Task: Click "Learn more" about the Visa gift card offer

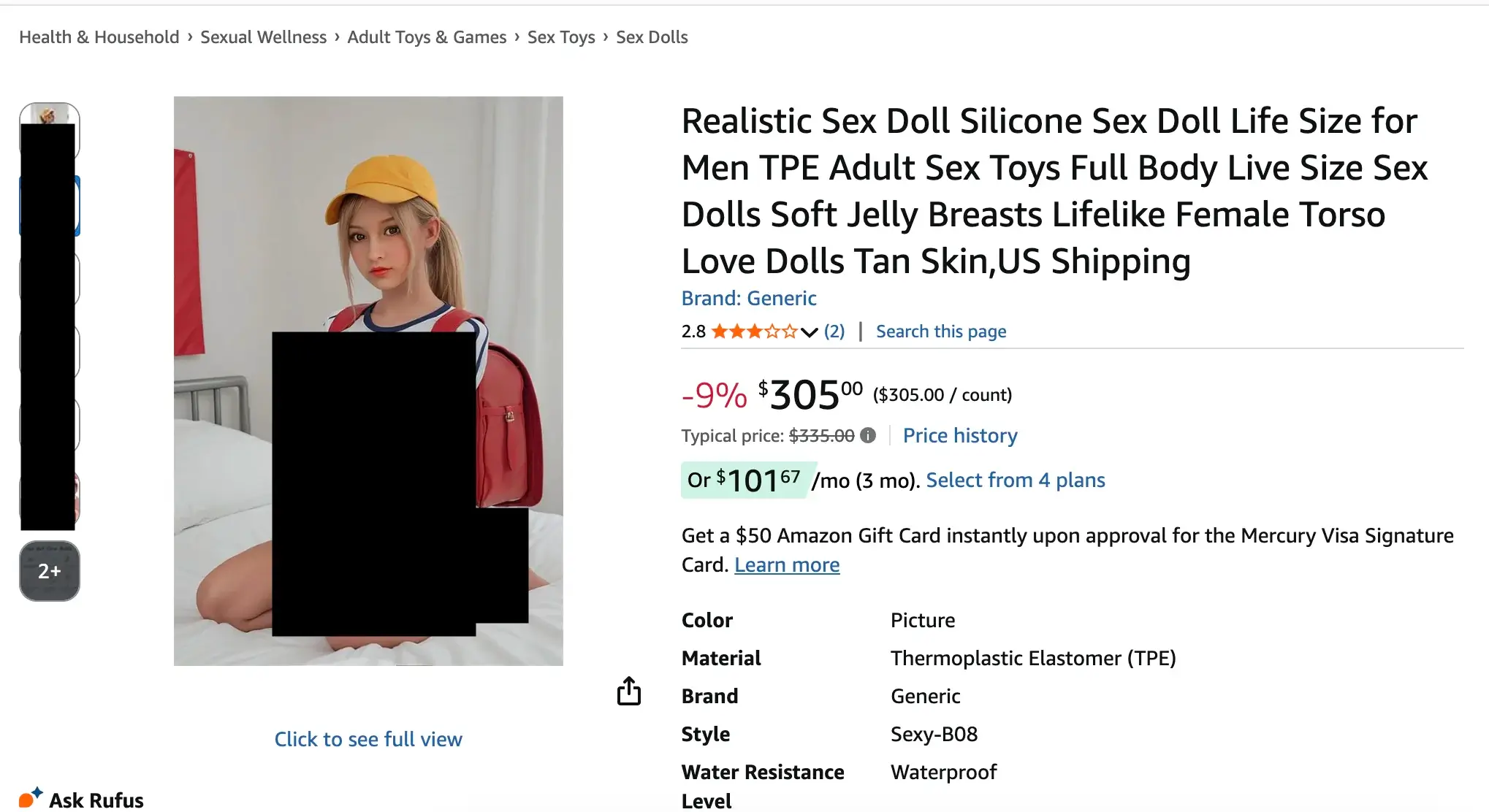Action: tap(787, 564)
